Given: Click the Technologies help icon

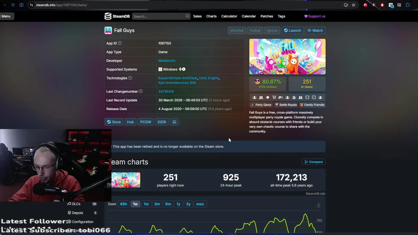Looking at the screenshot, I should 130,78.
